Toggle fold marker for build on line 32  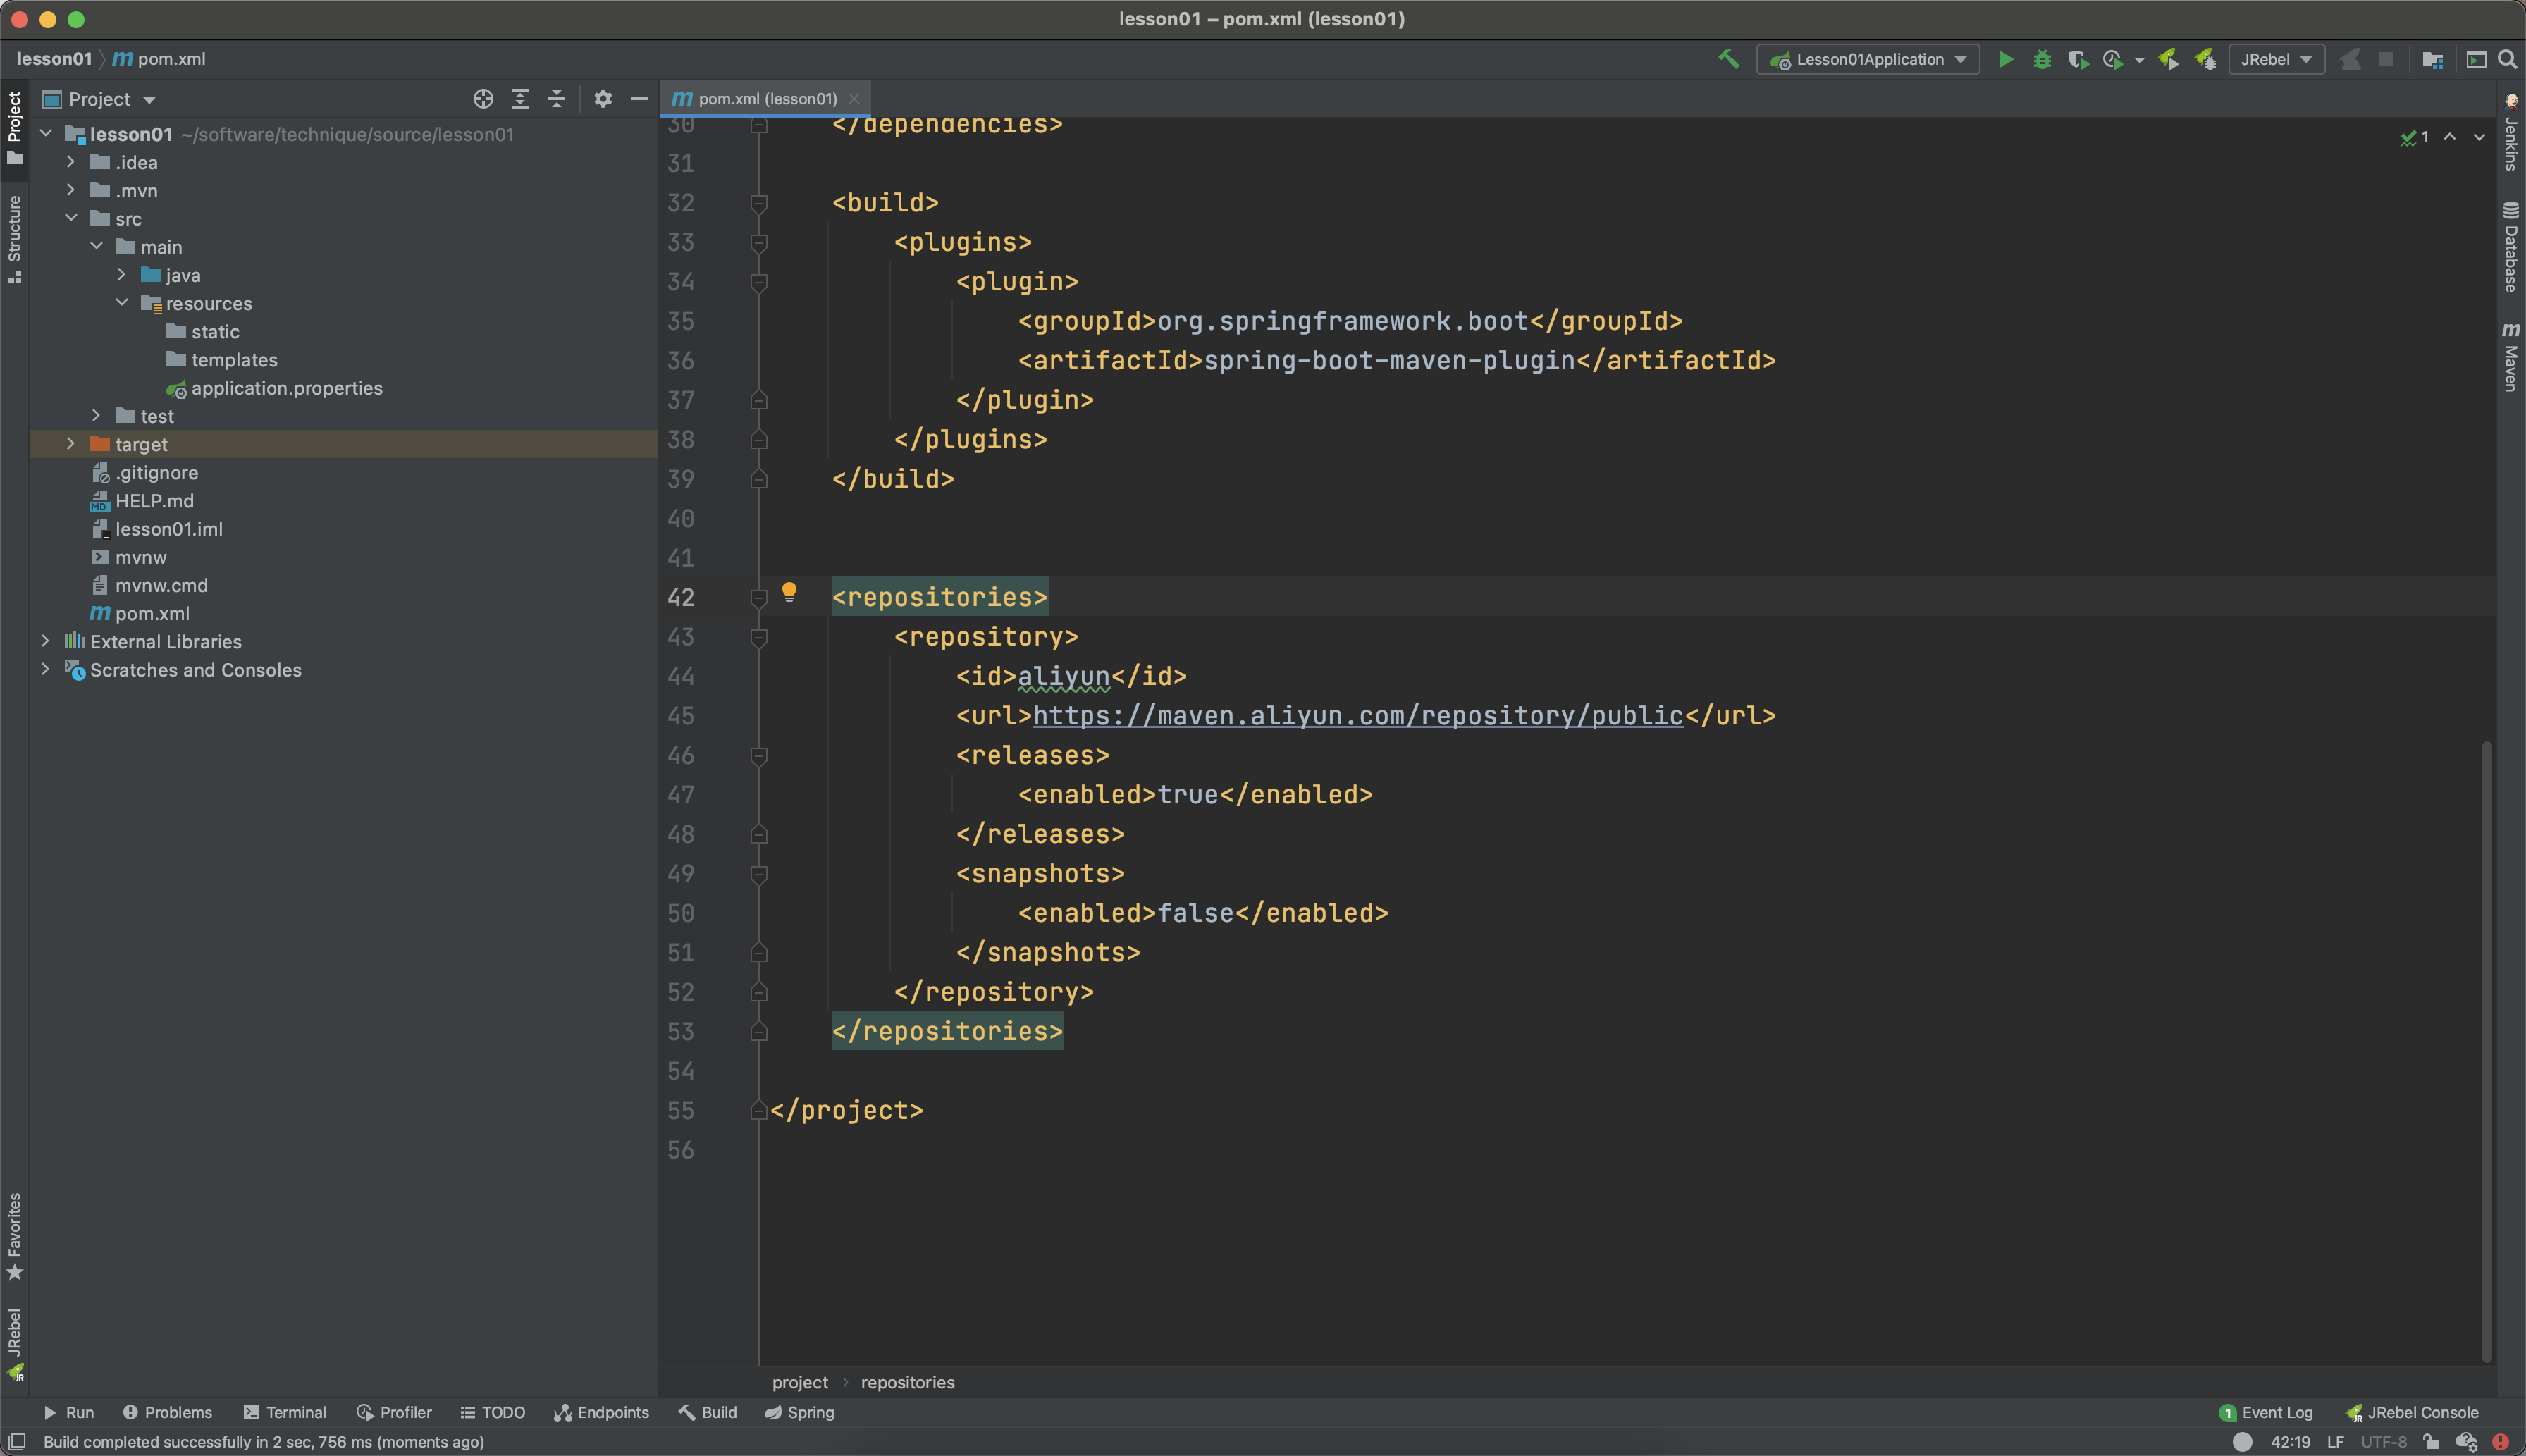click(x=759, y=203)
